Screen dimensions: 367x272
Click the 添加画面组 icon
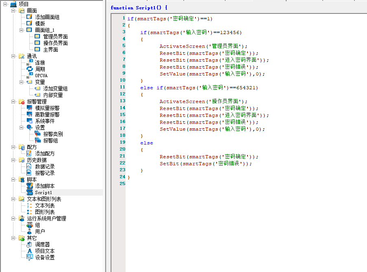(x=29, y=17)
